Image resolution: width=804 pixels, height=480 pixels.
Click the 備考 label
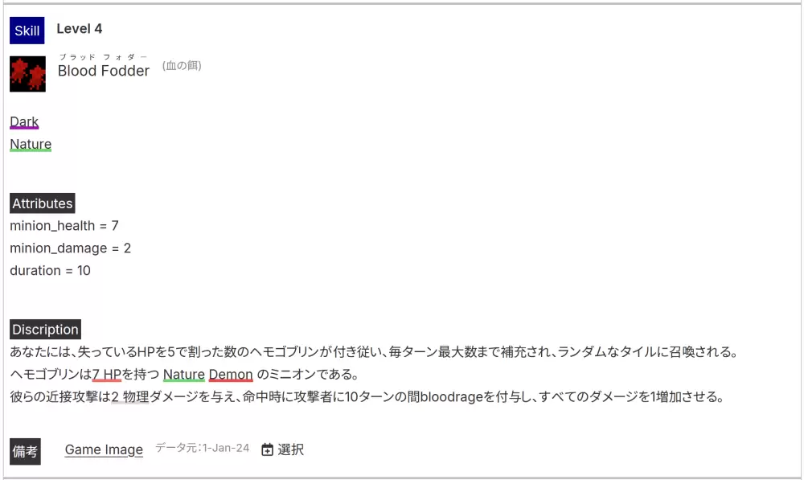(25, 451)
